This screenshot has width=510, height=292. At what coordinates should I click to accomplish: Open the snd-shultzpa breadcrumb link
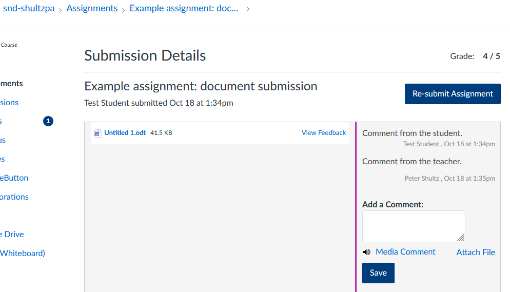coord(29,8)
